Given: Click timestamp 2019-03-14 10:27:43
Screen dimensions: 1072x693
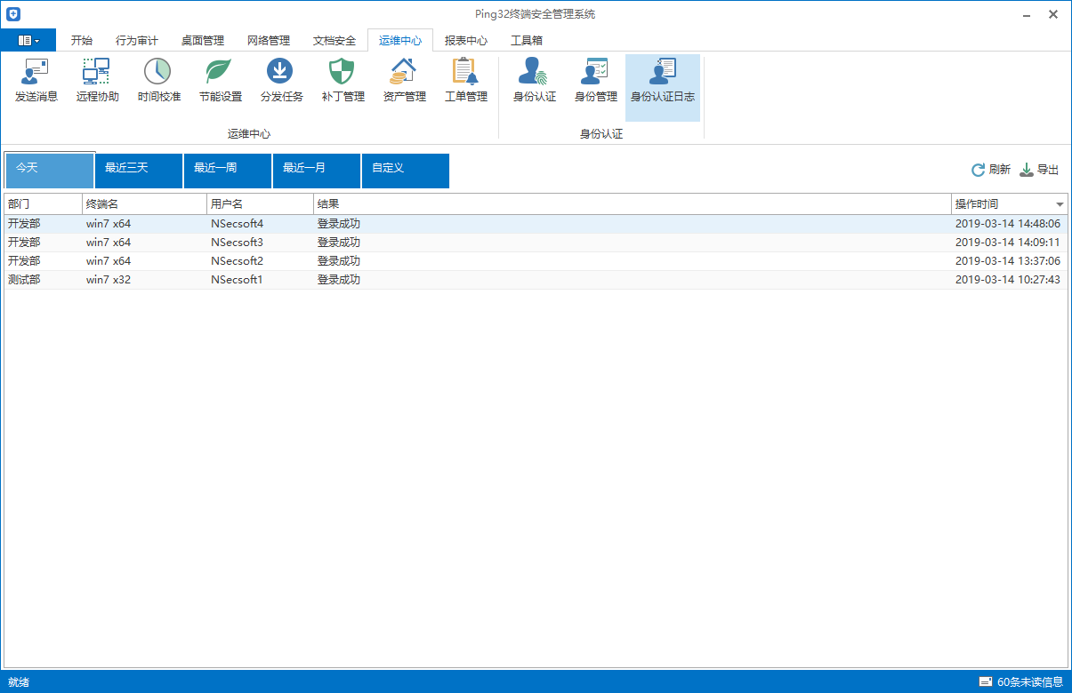Looking at the screenshot, I should point(1008,280).
